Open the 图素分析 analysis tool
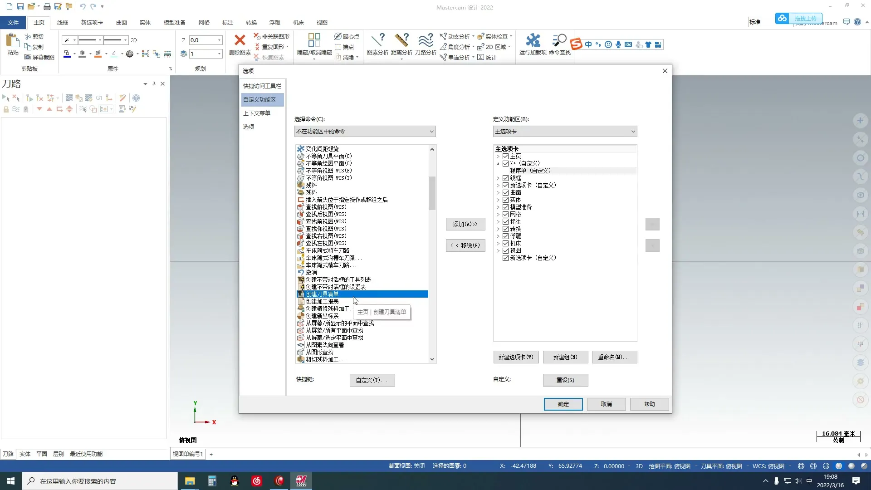The image size is (871, 490). click(378, 44)
